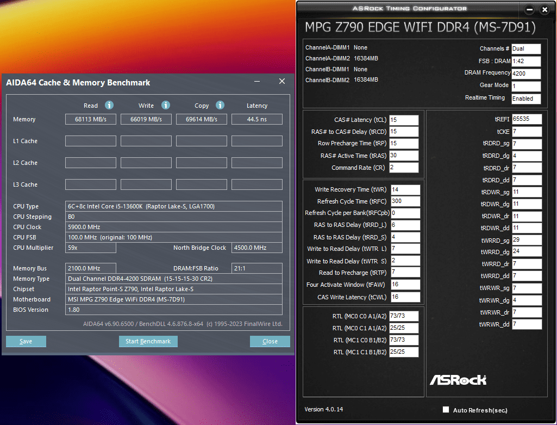The height and width of the screenshot is (425, 557).
Task: Select the FSB : DRAM ratio field
Action: coord(526,61)
